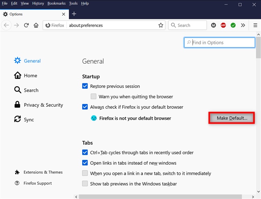Click the Startup section heading
The image size is (261, 199).
(91, 77)
